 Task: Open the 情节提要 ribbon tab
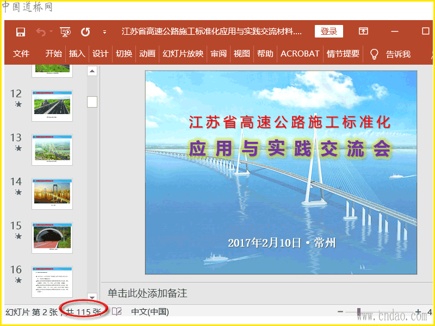[x=343, y=53]
